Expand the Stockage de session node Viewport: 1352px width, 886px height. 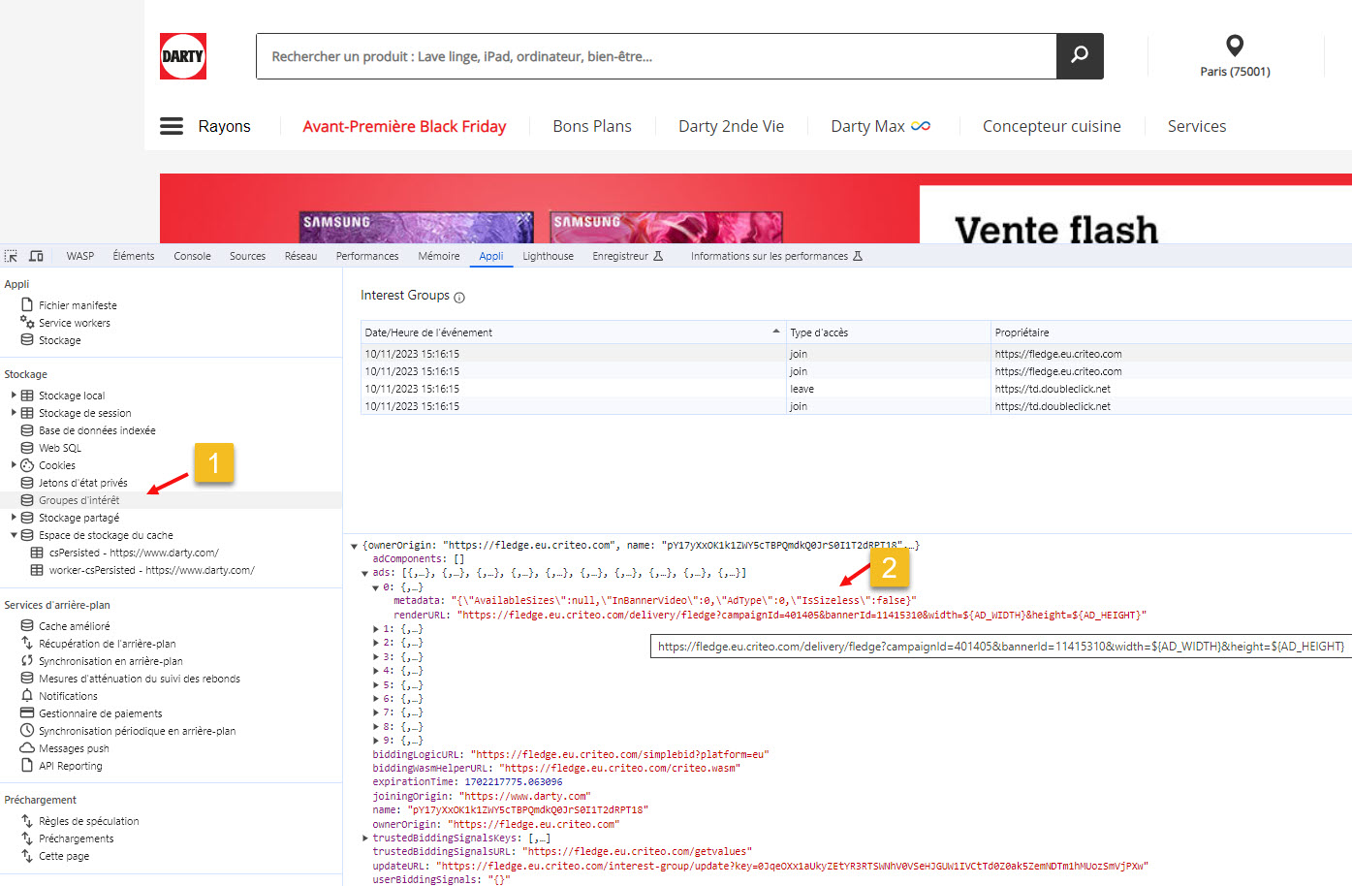(14, 413)
